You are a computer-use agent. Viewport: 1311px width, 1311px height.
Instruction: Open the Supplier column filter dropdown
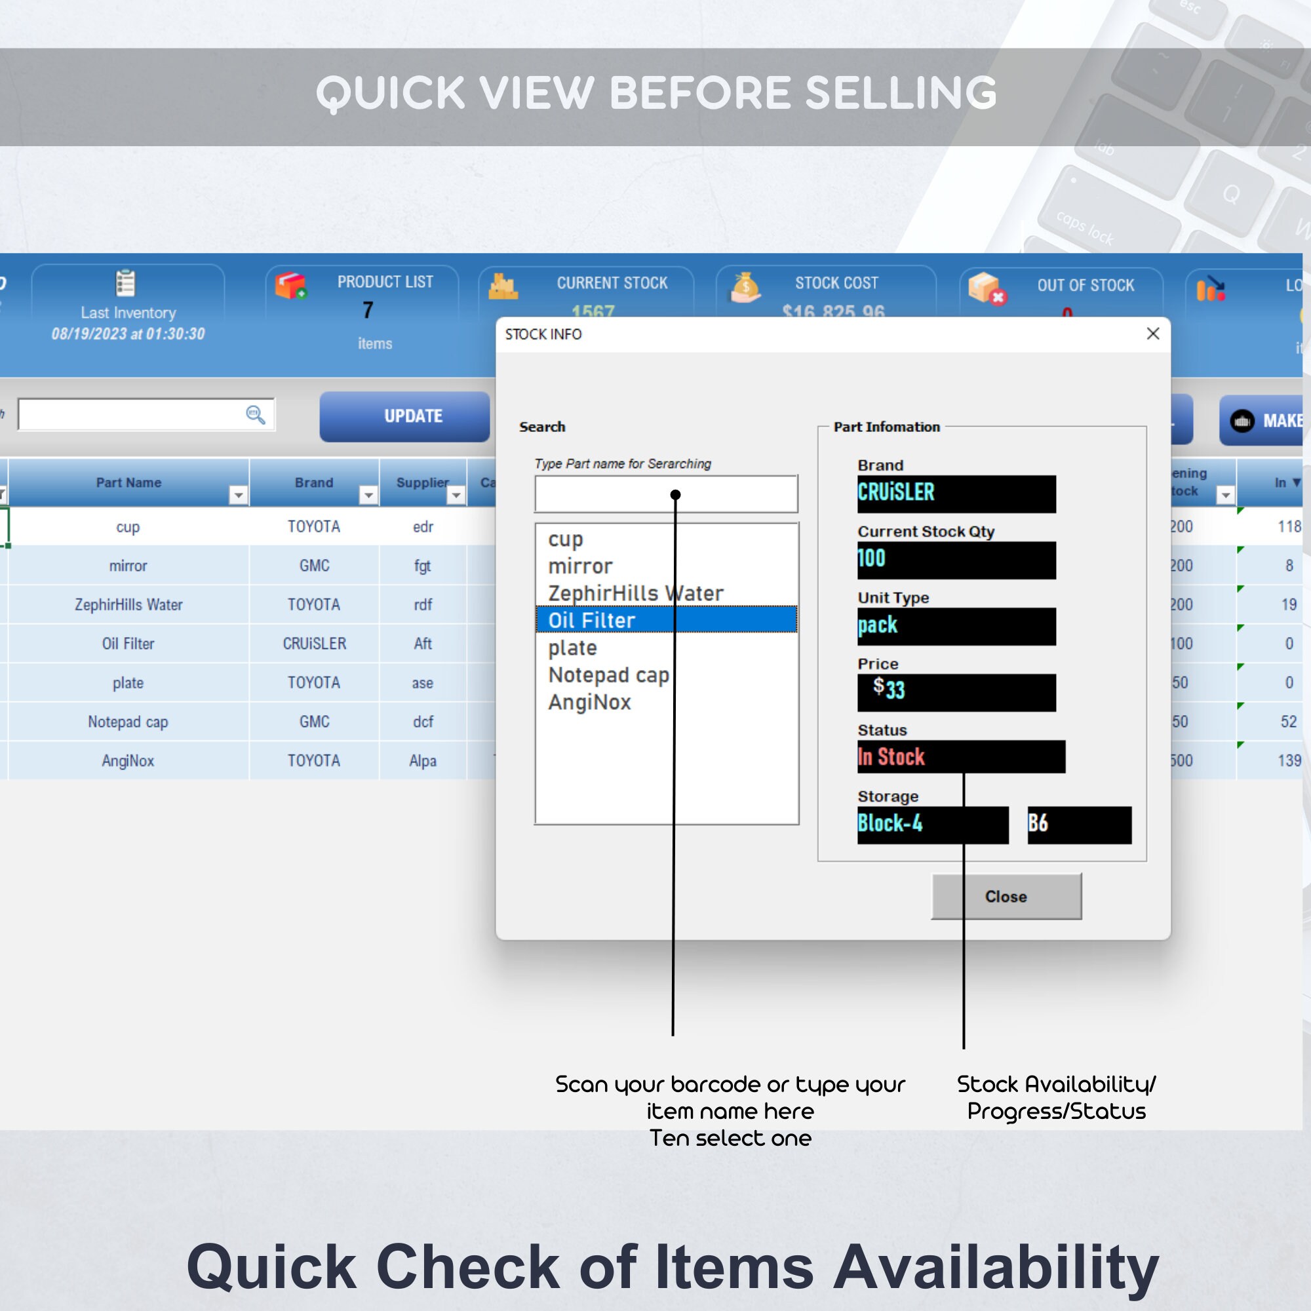(x=456, y=496)
